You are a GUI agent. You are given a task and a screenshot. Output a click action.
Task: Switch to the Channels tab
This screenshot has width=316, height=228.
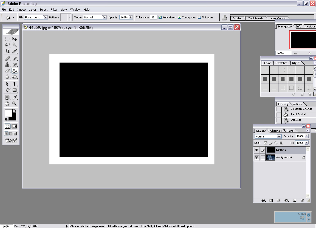276,131
